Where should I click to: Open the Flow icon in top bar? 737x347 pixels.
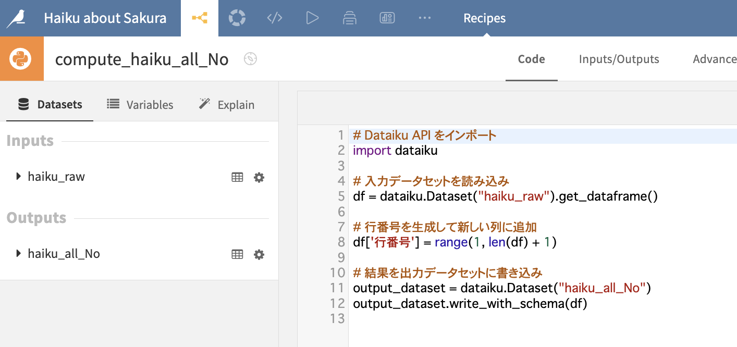200,18
